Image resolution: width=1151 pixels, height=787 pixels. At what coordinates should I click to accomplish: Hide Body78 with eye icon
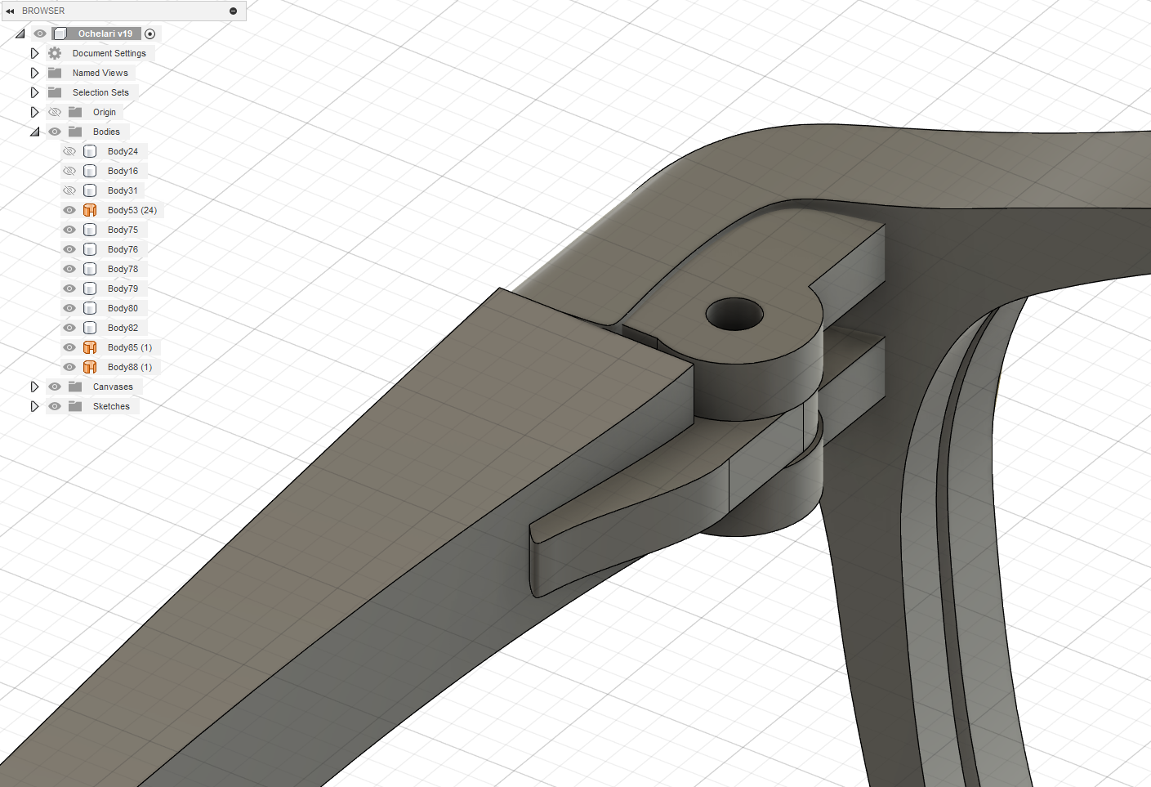coord(69,269)
